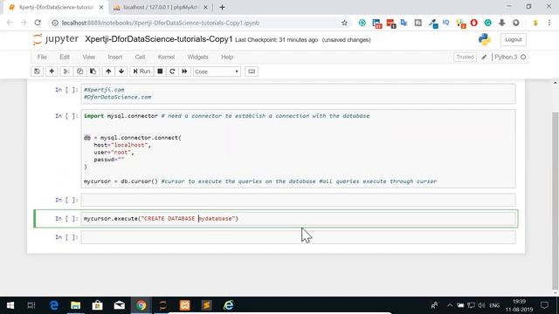Image resolution: width=559 pixels, height=314 pixels.
Task: Open the Insert menu
Action: pos(114,57)
